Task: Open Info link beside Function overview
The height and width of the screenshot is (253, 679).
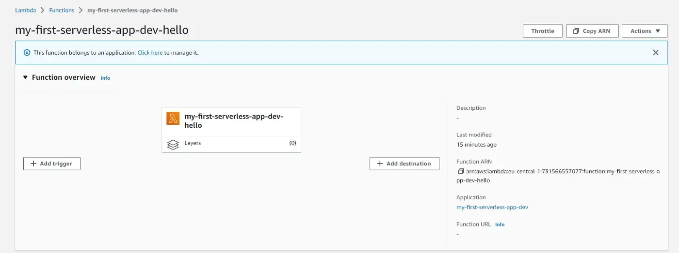Action: [105, 78]
